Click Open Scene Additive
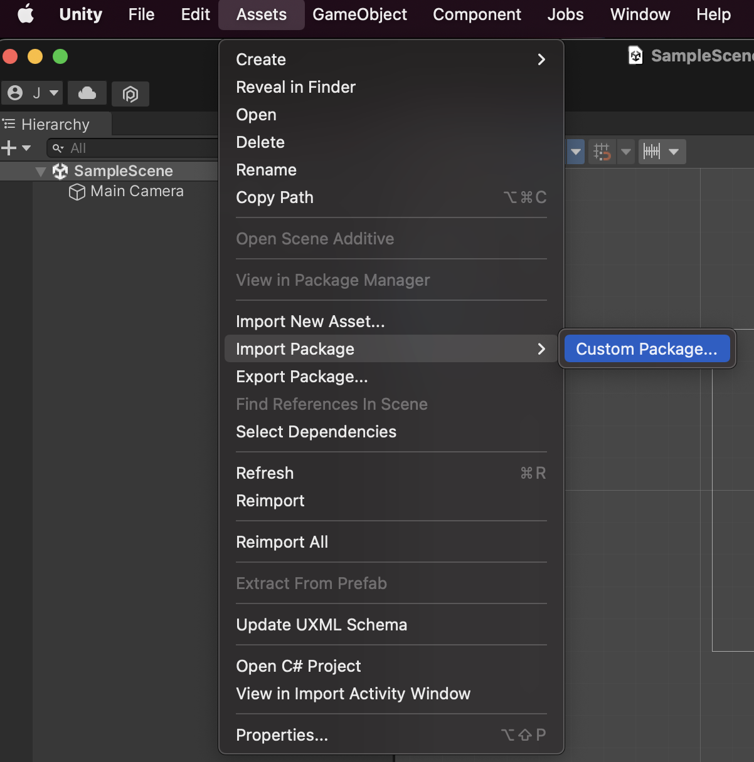This screenshot has width=754, height=762. click(391, 239)
